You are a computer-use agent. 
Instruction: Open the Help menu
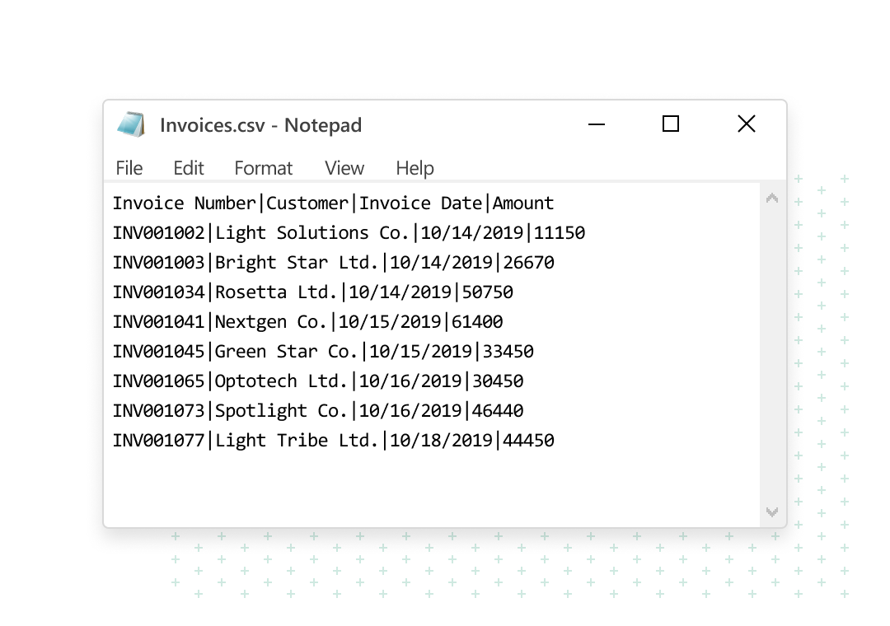[x=415, y=168]
